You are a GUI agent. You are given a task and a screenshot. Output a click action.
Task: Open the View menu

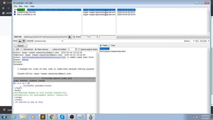coord(26,6)
